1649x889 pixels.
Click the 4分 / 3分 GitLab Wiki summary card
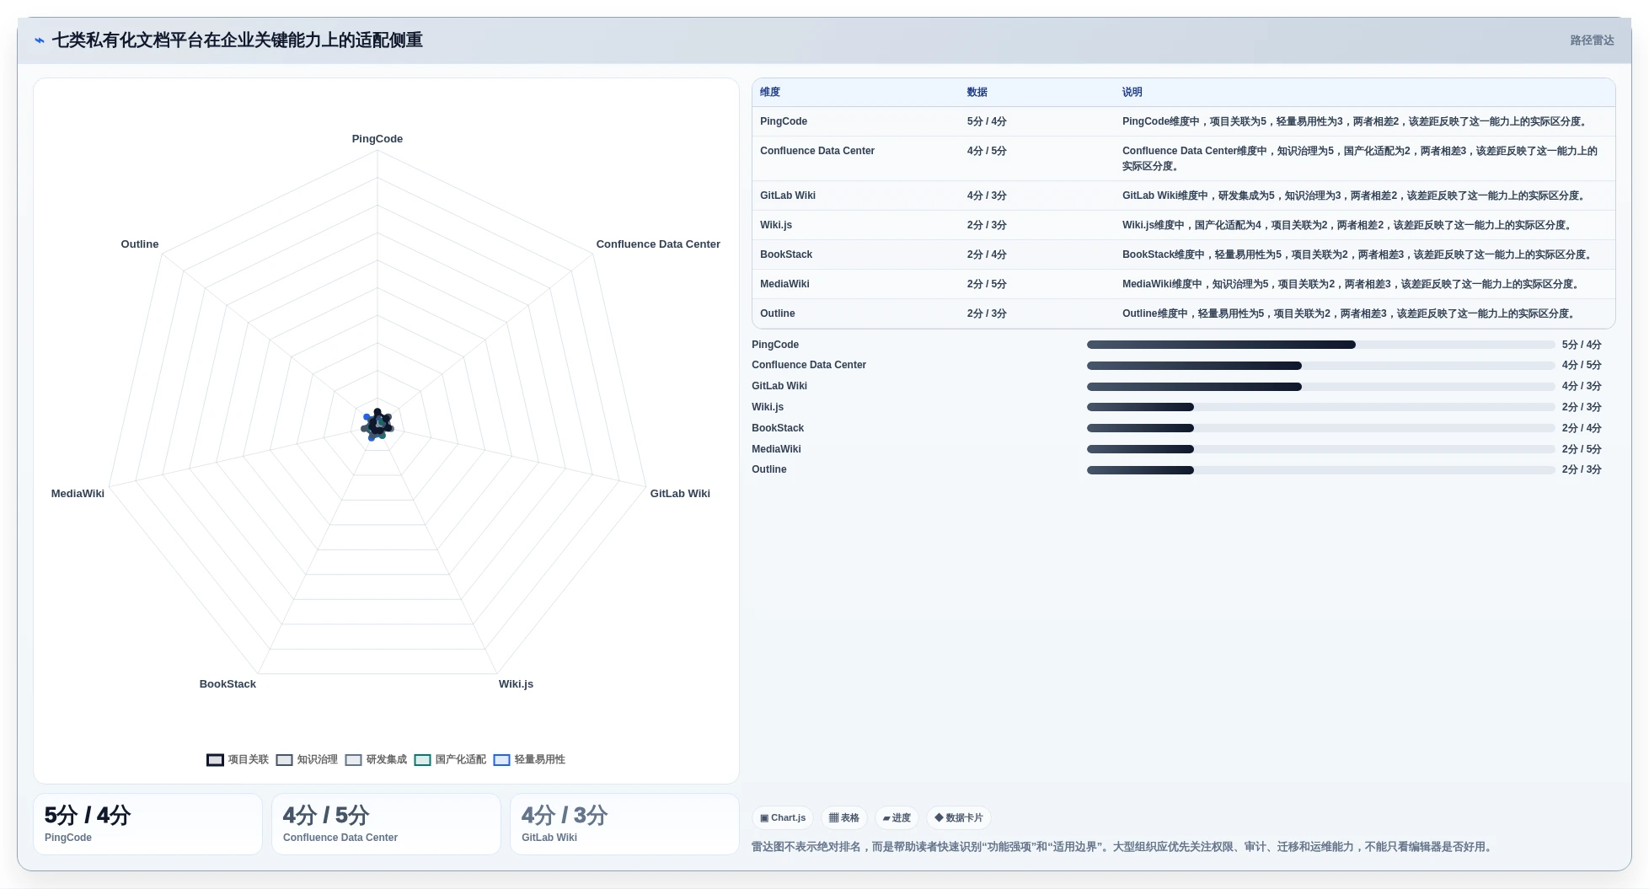pyautogui.click(x=624, y=824)
